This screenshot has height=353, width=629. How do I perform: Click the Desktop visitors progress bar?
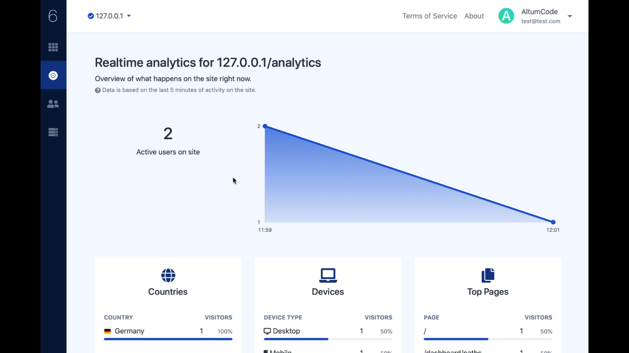point(328,339)
